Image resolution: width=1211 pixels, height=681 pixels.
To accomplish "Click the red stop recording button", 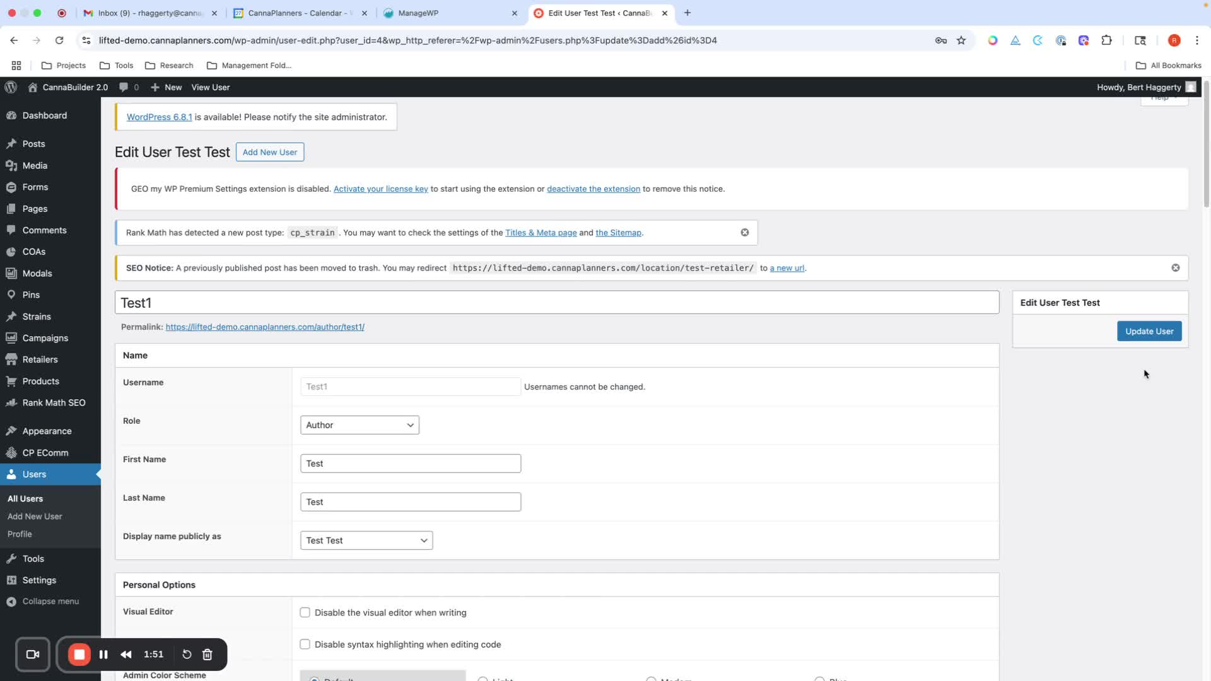I will [79, 655].
